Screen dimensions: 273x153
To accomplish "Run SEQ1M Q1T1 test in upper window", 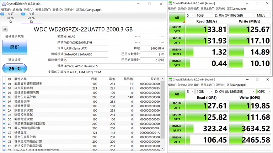I will pyautogui.click(x=177, y=40).
